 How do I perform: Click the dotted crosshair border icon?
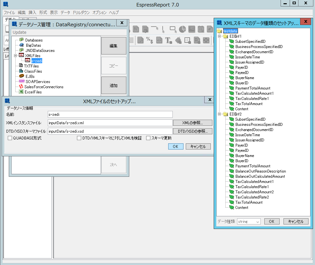(x=187, y=40)
